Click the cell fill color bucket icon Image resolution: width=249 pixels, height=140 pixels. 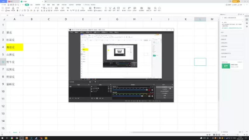(x=31, y=11)
